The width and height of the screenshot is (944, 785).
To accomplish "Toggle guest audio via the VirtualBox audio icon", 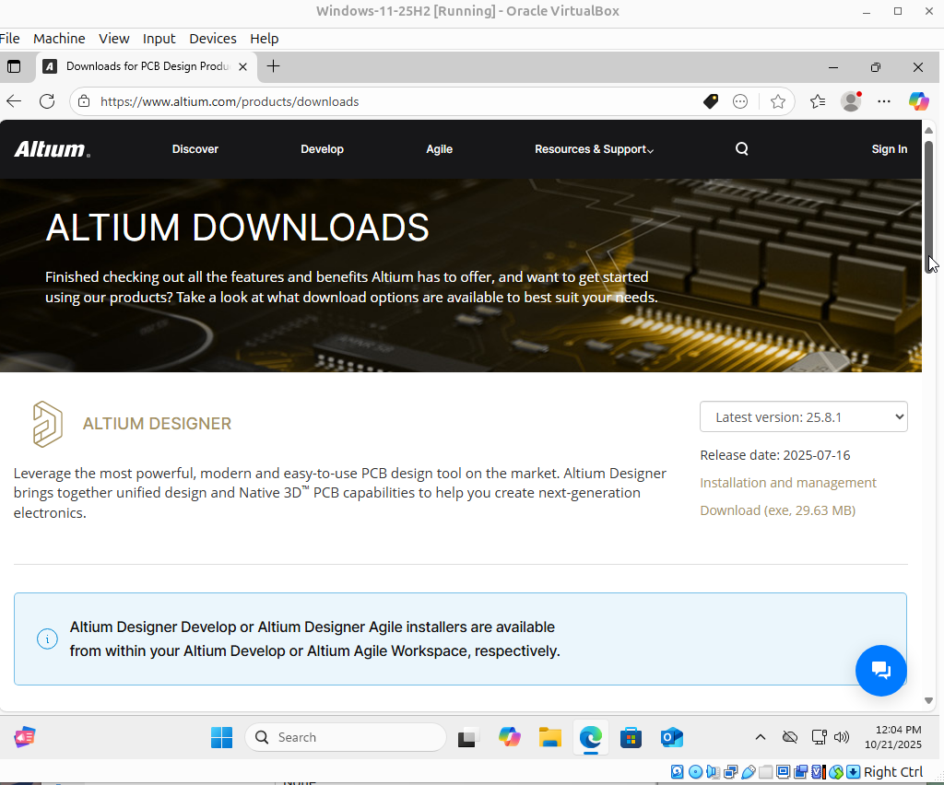I will [713, 771].
